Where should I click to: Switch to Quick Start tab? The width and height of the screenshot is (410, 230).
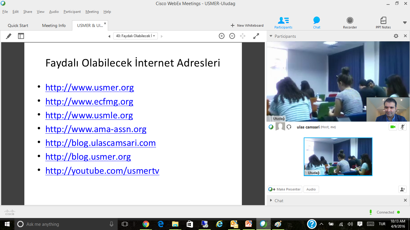click(18, 25)
